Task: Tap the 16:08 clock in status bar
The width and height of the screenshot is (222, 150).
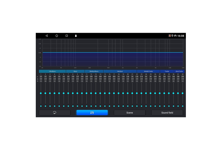Action: pos(181,36)
